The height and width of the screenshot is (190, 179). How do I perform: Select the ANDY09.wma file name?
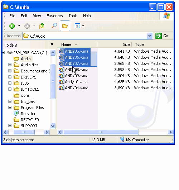point(77,76)
